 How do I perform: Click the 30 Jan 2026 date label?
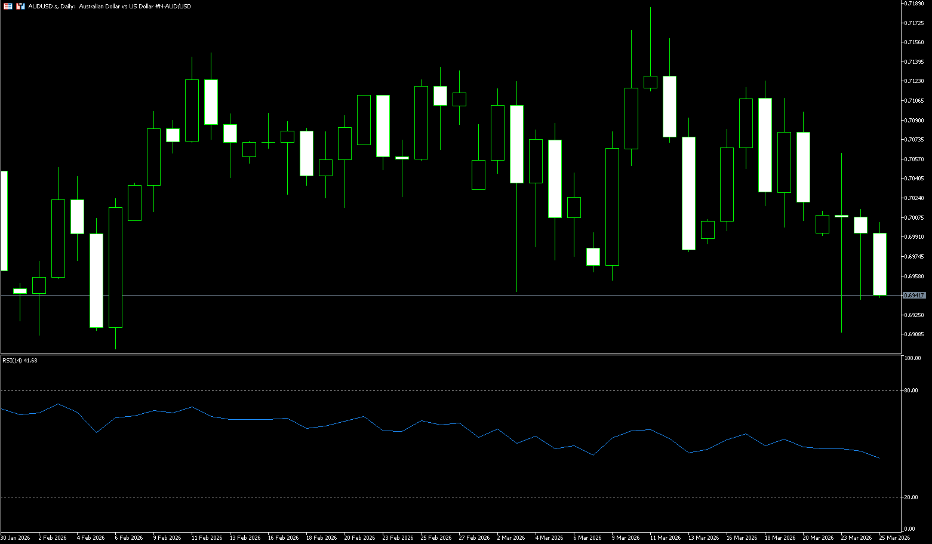[16, 538]
